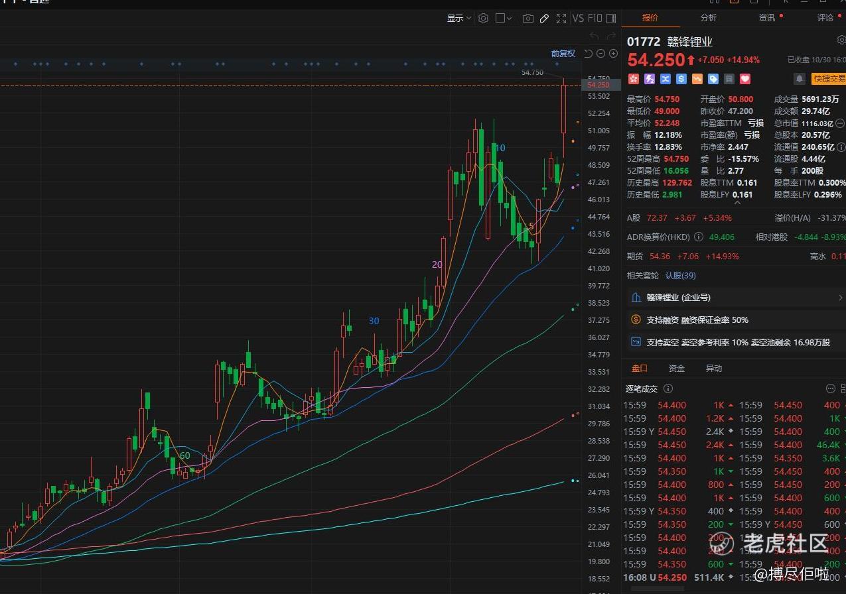Click the redo arrow on chart
This screenshot has height=594, width=846.
coord(611,36)
